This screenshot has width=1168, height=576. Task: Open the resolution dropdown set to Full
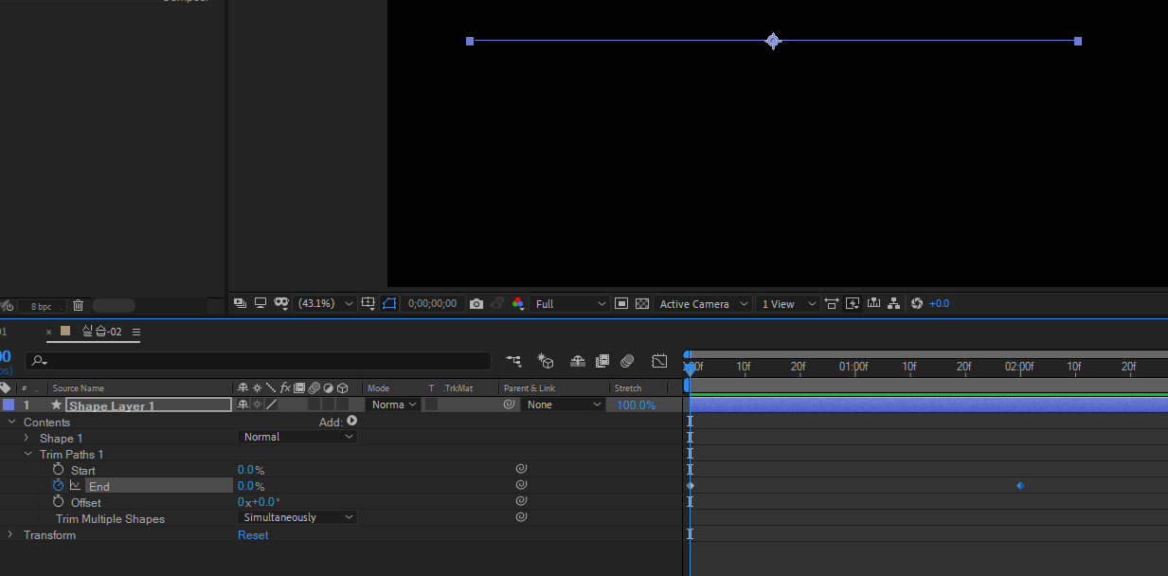[x=569, y=303]
